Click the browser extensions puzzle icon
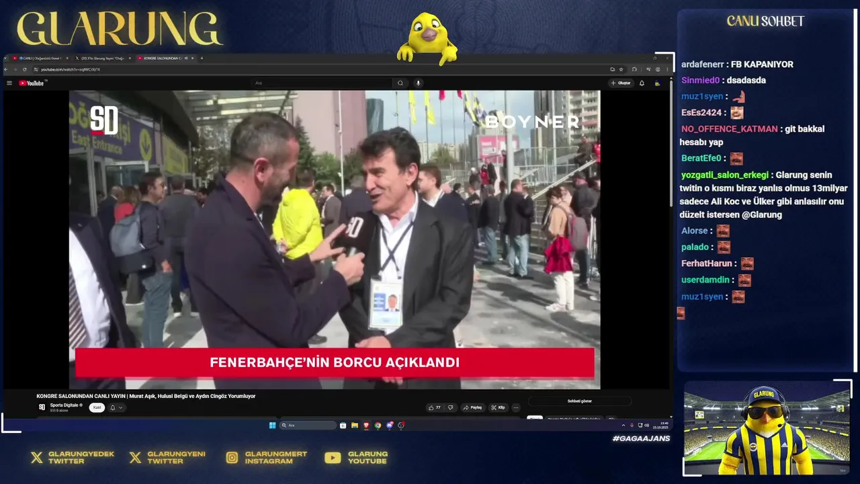Viewport: 860px width, 484px height. [x=634, y=69]
